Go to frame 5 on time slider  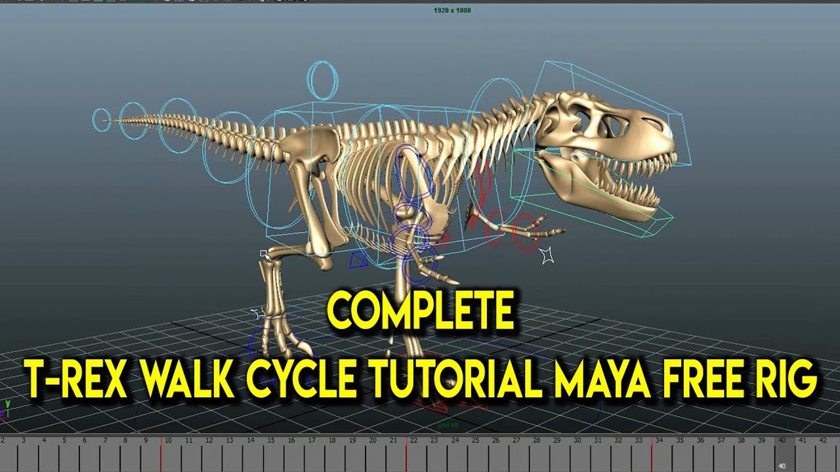pyautogui.click(x=63, y=441)
